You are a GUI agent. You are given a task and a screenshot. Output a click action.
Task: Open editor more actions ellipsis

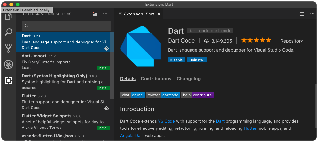coord(312,14)
